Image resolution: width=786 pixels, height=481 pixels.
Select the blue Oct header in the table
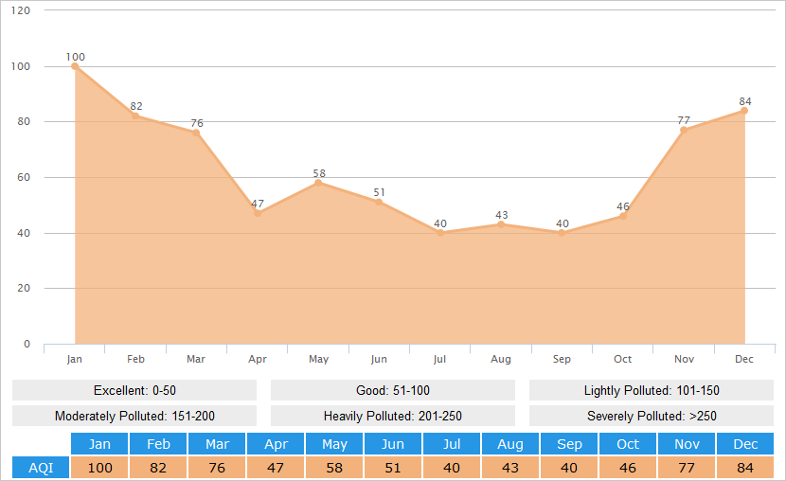click(x=628, y=444)
